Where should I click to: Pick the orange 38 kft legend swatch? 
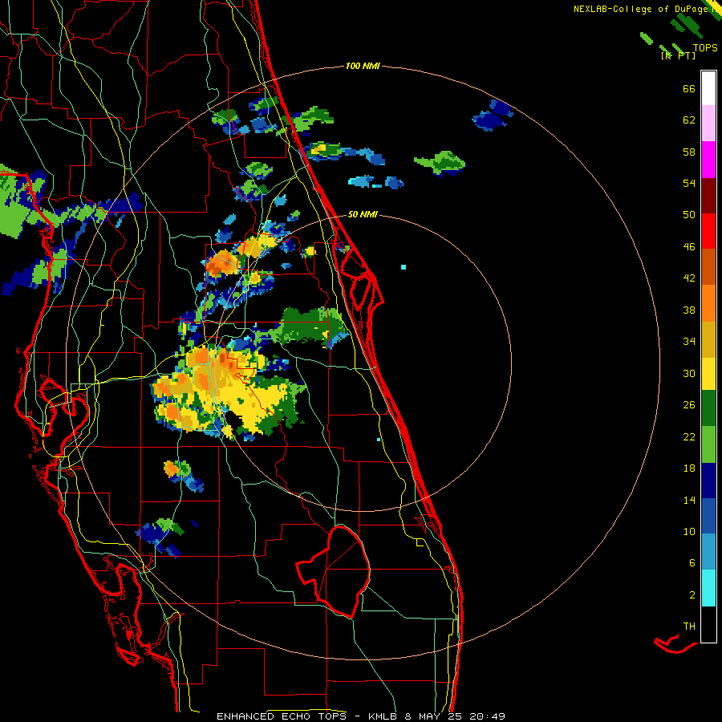[708, 302]
